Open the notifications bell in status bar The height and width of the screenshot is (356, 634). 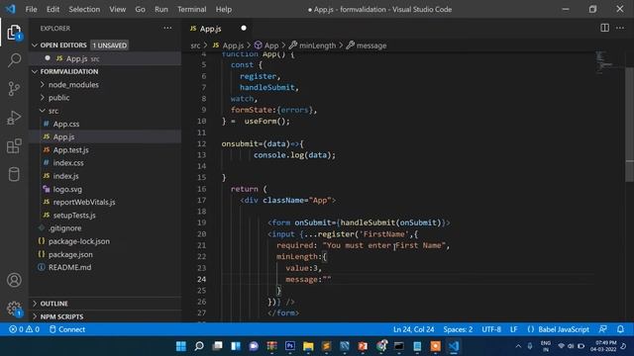[x=620, y=329]
